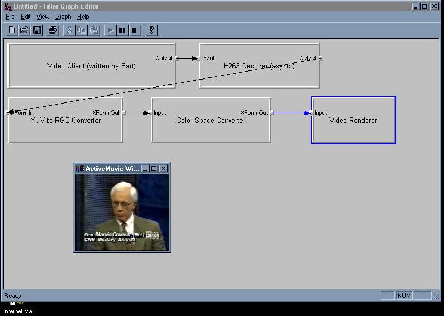
Task: Play the filter graph
Action: 110,30
